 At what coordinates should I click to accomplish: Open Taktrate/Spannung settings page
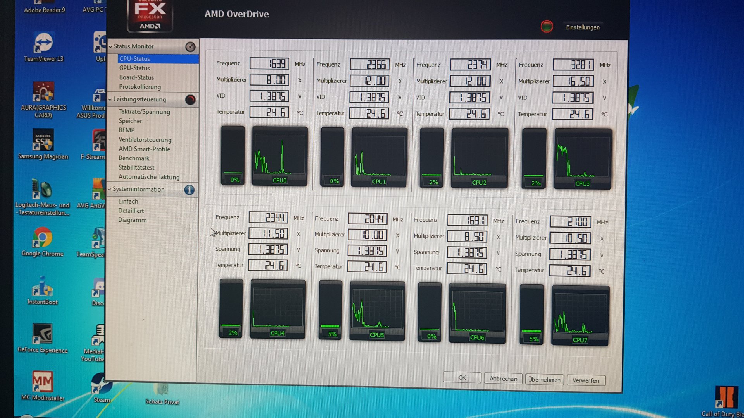144,112
